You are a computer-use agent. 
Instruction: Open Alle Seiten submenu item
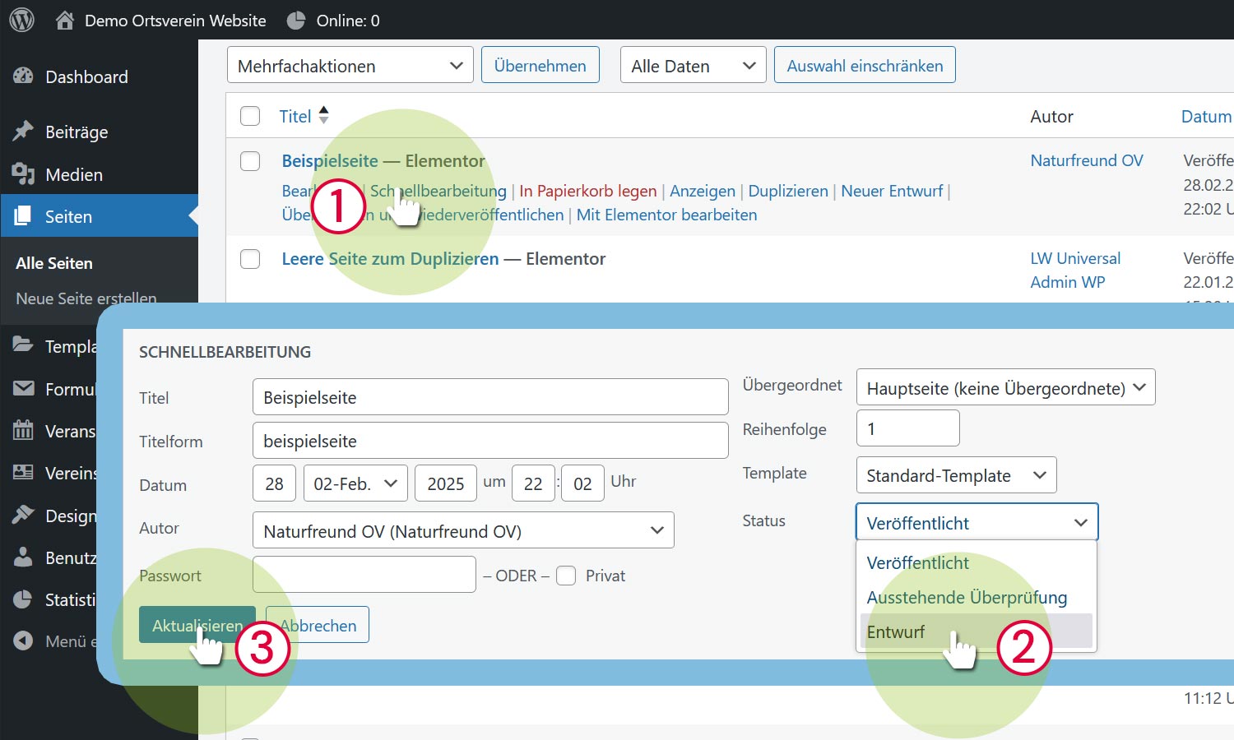click(x=54, y=263)
